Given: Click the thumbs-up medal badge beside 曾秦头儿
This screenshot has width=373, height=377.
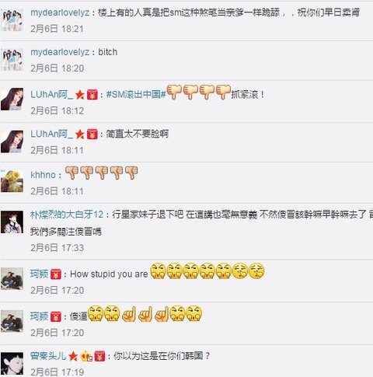Looking at the screenshot, I should [86, 357].
